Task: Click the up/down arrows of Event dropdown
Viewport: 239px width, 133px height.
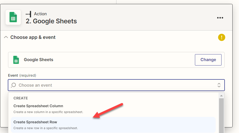Action: click(219, 85)
